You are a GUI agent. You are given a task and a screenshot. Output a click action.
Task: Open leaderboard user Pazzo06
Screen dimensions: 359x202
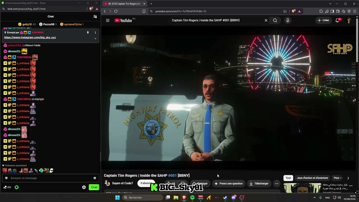pyautogui.click(x=48, y=24)
